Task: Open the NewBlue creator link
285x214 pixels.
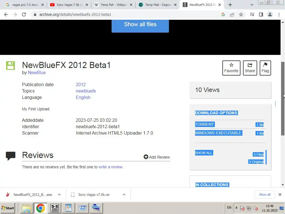Action: pos(37,72)
